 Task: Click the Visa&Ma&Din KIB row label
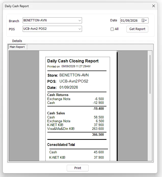(x=61, y=129)
